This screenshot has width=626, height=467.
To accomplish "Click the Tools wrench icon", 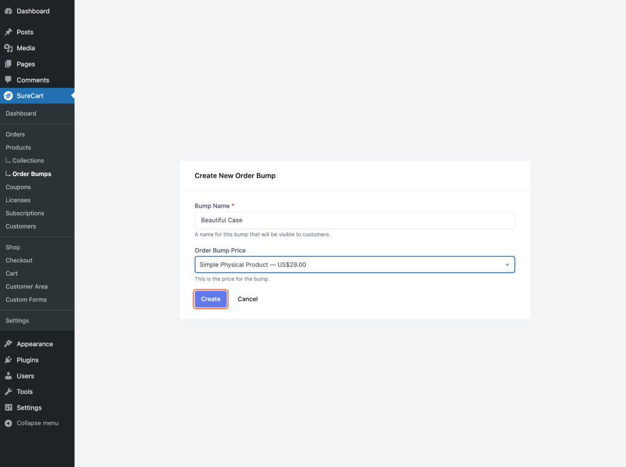I will (x=9, y=391).
